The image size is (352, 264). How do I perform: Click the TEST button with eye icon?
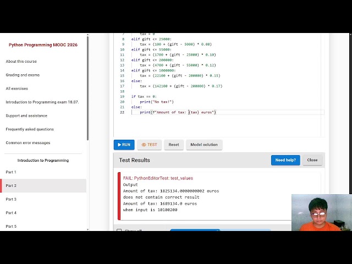[149, 145]
